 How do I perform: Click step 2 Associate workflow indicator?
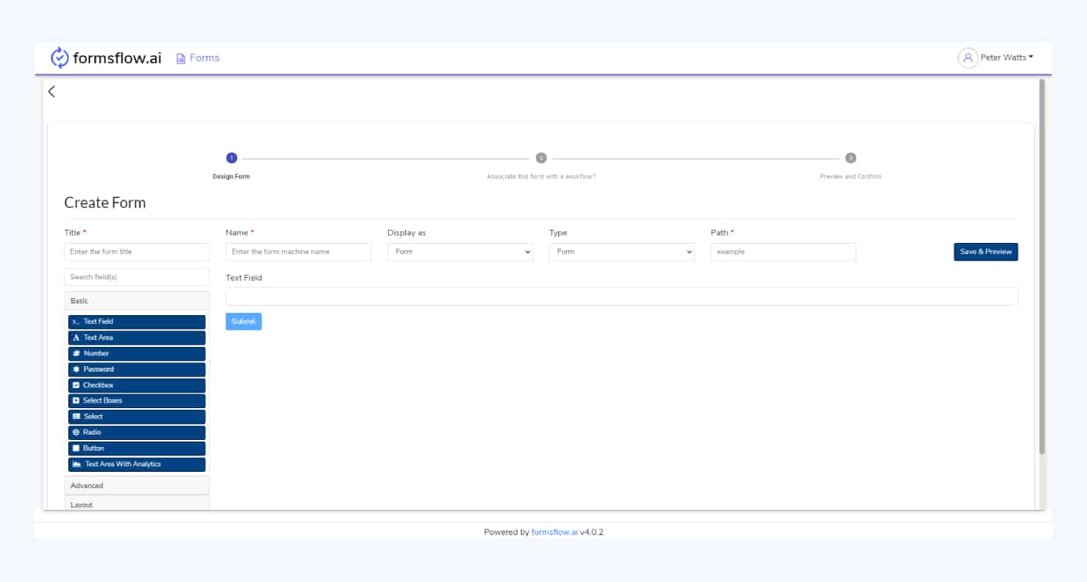tap(540, 158)
